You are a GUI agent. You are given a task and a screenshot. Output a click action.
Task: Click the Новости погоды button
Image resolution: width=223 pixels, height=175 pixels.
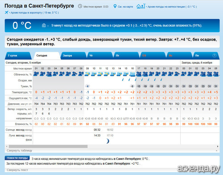tap(17, 158)
